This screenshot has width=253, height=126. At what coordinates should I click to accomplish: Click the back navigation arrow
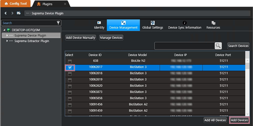(6, 13)
